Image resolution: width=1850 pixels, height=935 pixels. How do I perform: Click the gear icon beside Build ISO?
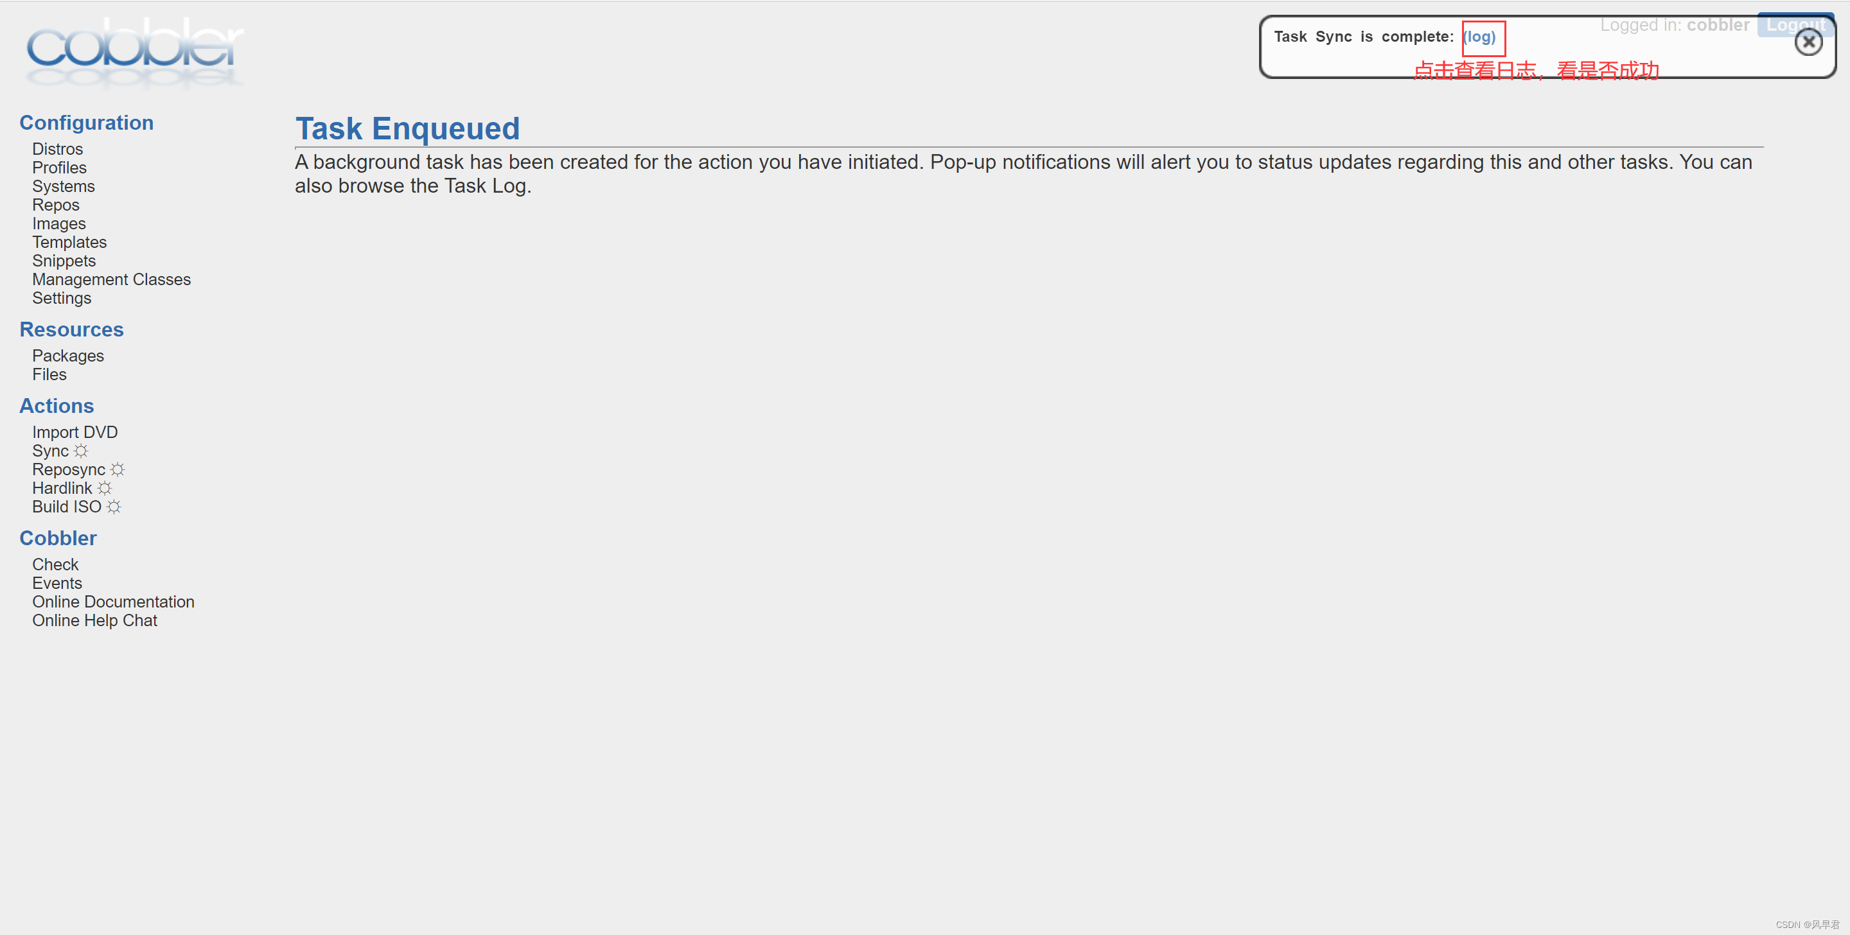coord(114,507)
